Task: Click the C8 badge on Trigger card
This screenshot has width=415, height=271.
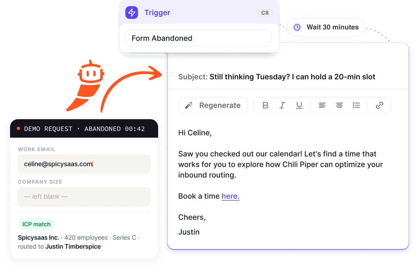Action: click(x=265, y=13)
